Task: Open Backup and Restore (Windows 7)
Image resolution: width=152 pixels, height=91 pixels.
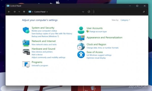Action: [45, 36]
